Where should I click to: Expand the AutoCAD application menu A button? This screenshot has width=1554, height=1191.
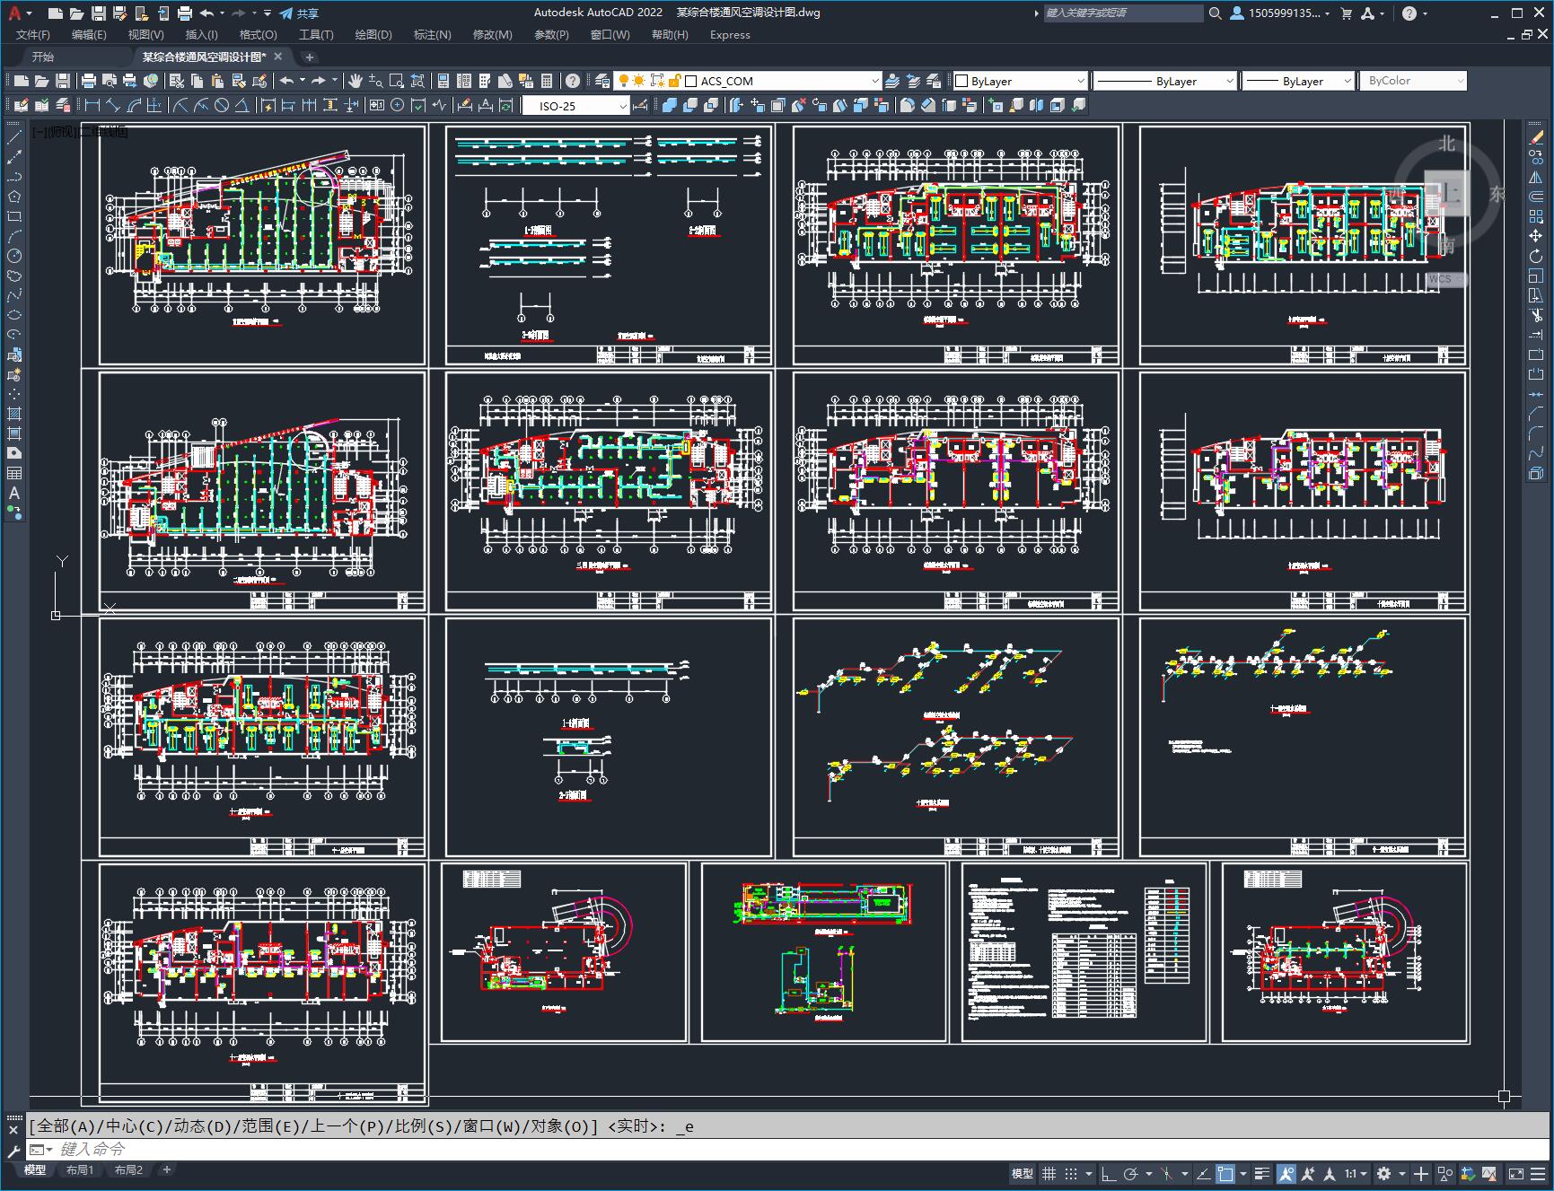coord(18,13)
